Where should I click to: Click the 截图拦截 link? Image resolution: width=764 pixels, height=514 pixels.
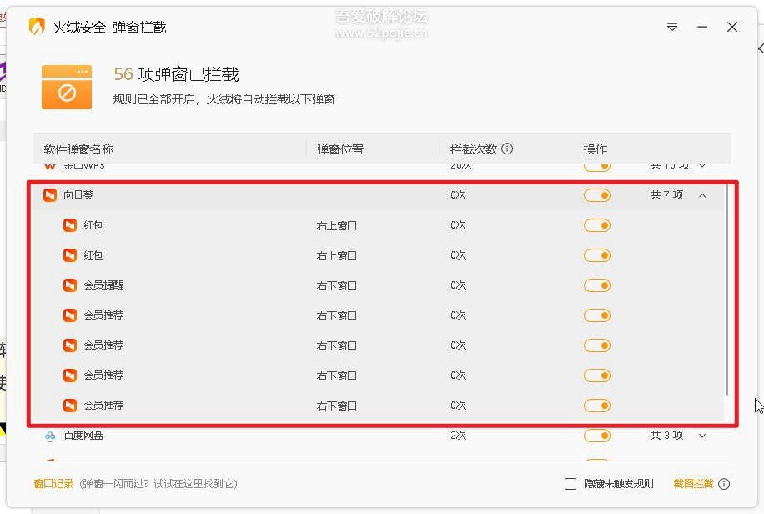point(693,484)
